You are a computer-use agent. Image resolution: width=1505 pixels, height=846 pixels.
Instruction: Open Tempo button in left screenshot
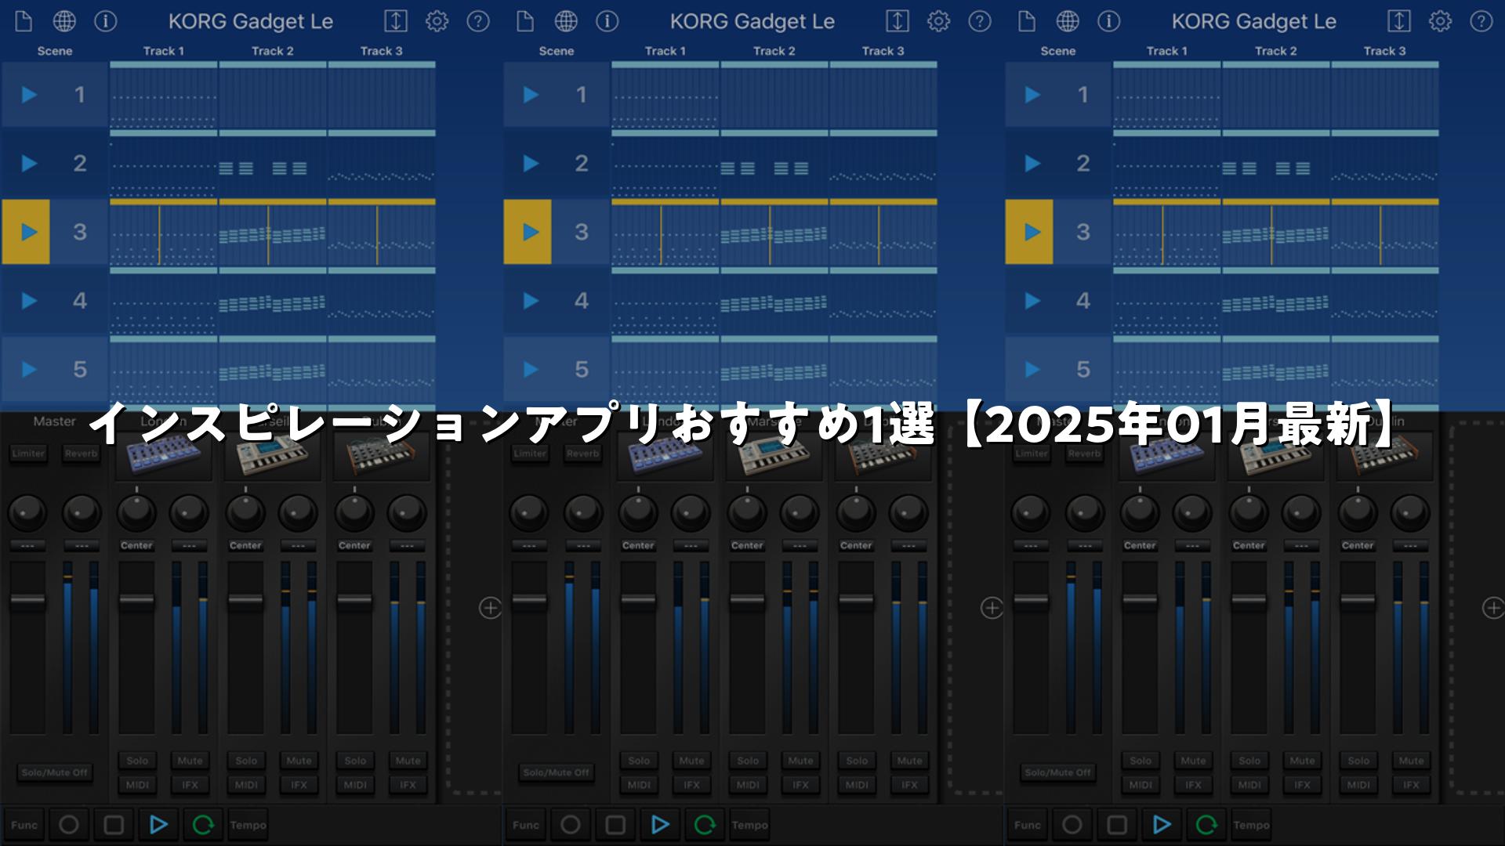(x=248, y=825)
